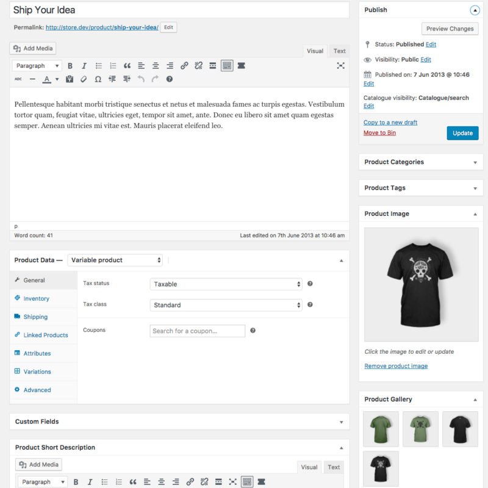The height and width of the screenshot is (488, 488).
Task: Switch to the Text editor tab
Action: point(339,51)
